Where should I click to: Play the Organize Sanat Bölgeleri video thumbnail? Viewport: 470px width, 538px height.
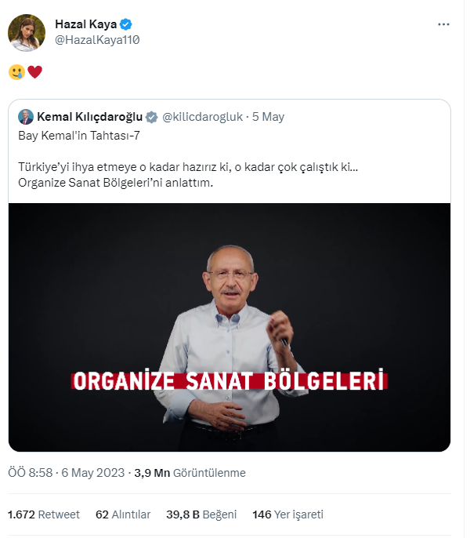click(x=230, y=327)
